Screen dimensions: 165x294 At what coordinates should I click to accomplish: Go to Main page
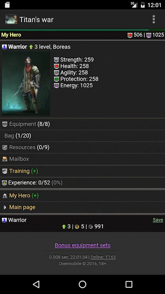tap(82, 207)
